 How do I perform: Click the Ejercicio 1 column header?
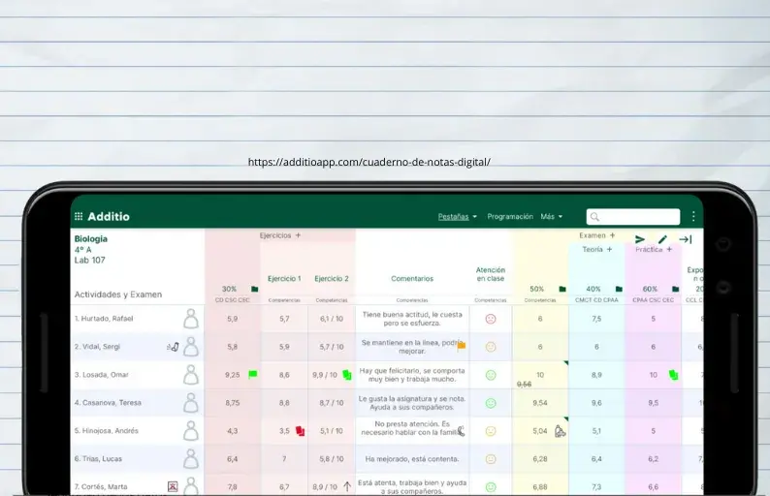[284, 279]
